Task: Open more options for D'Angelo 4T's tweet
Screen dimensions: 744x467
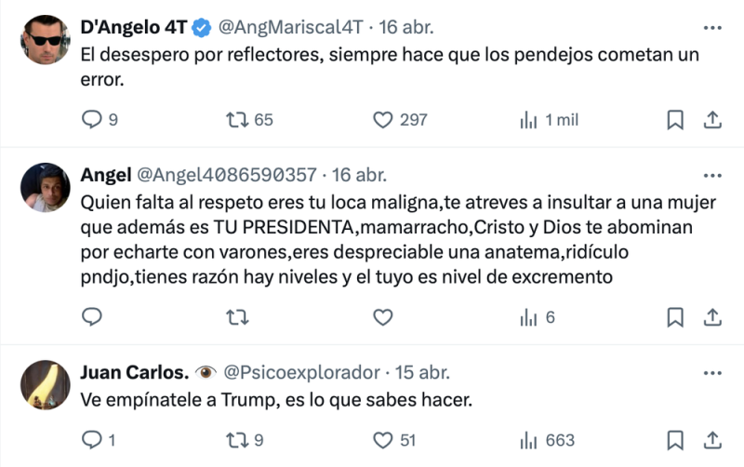Action: (x=712, y=26)
